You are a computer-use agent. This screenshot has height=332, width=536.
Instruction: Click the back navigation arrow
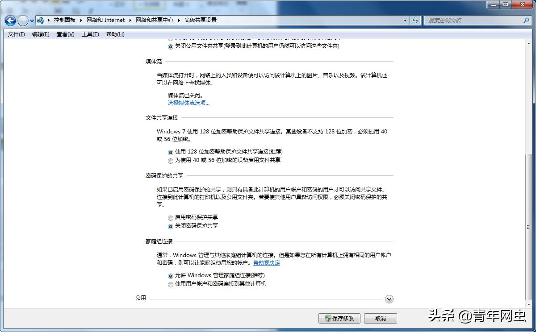pyautogui.click(x=10, y=21)
